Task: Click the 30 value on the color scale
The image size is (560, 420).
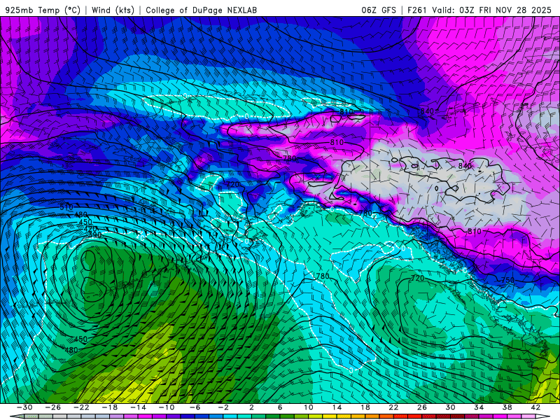Action: coord(450,407)
